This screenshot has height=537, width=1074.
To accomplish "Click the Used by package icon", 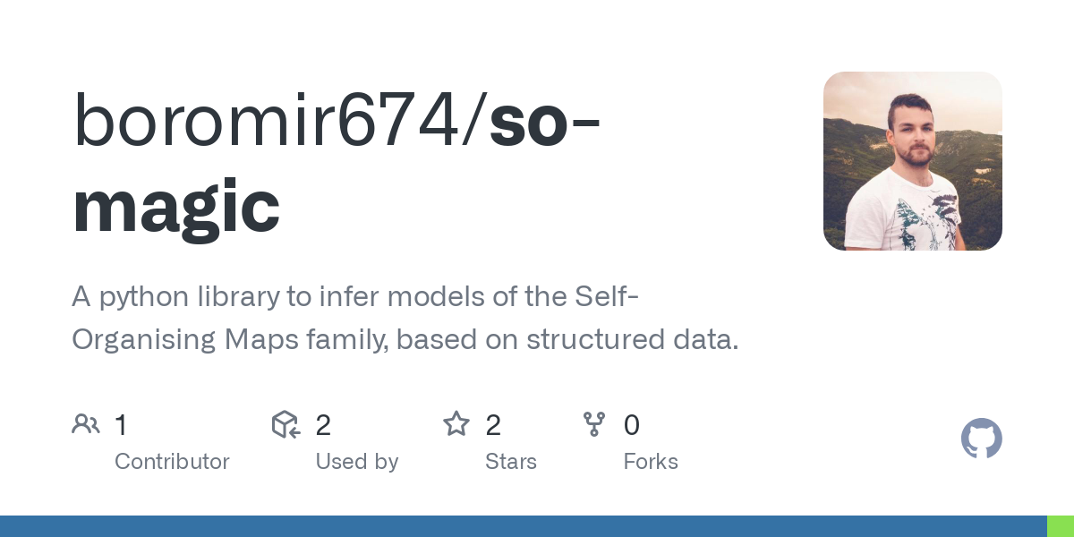I will (286, 424).
